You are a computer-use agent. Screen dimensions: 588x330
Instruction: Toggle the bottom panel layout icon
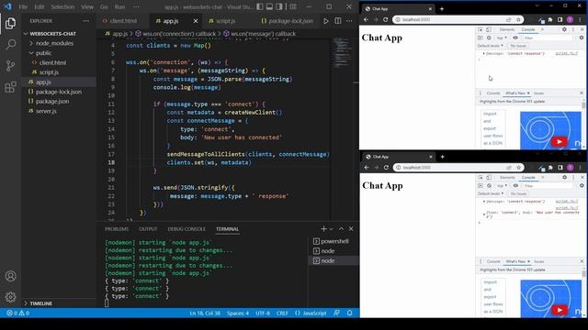tap(269, 6)
